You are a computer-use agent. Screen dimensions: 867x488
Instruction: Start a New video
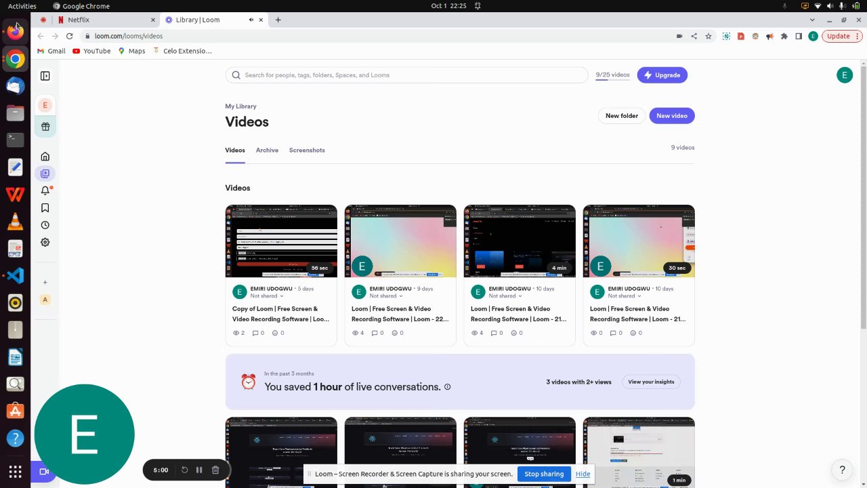(x=672, y=116)
